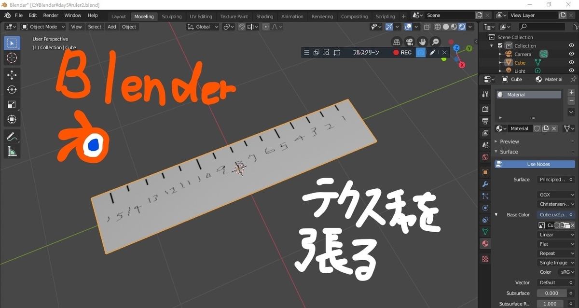Open the Modifiers properties tab
The height and width of the screenshot is (308, 579).
tap(485, 184)
